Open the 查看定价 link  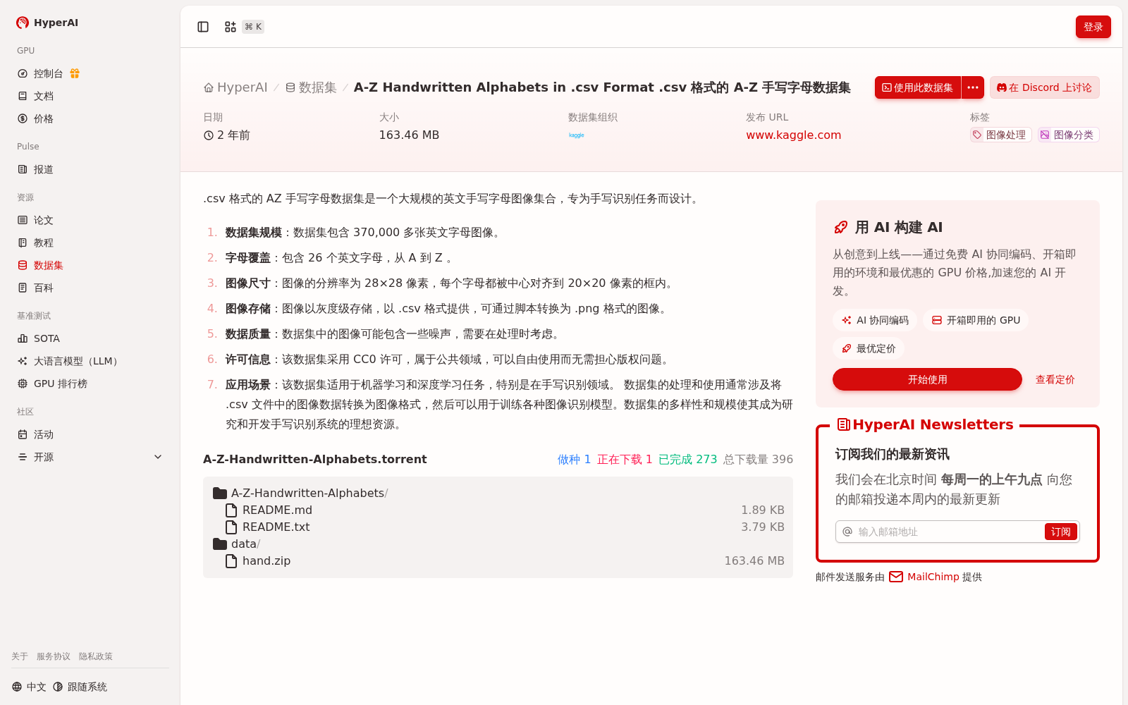click(x=1055, y=379)
